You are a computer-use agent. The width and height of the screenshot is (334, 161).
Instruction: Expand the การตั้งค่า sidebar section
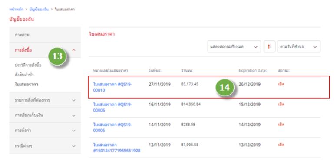45,131
